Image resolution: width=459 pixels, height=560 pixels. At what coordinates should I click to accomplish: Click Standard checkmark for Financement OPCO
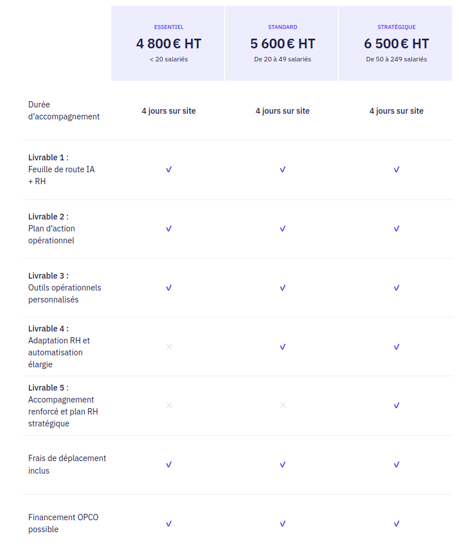tap(282, 524)
